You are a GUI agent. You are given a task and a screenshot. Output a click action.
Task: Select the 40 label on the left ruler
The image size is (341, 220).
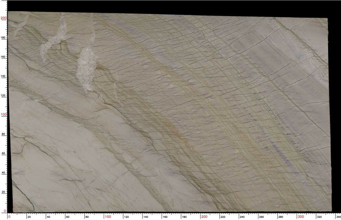coord(3,173)
